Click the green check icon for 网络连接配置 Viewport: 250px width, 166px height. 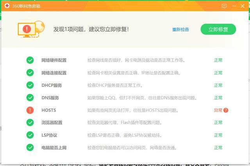coord(30,73)
